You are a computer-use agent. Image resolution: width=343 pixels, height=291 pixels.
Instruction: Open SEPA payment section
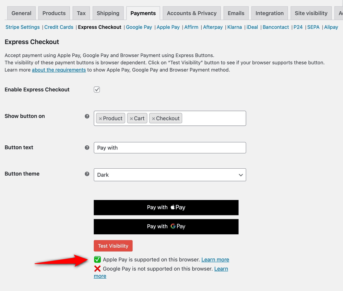[313, 27]
